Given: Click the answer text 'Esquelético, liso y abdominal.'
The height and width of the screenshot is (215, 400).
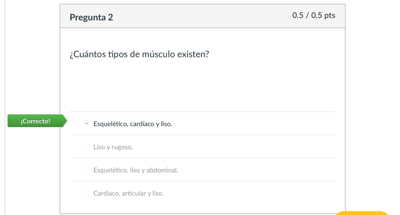Looking at the screenshot, I should [x=136, y=170].
